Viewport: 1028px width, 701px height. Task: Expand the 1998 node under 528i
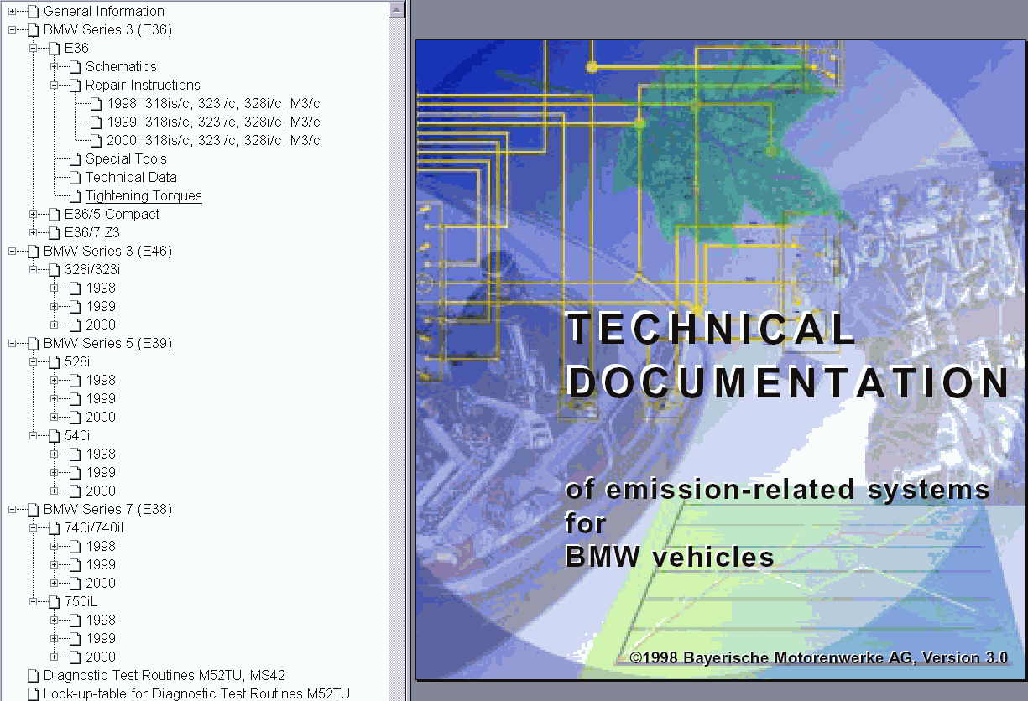click(54, 380)
